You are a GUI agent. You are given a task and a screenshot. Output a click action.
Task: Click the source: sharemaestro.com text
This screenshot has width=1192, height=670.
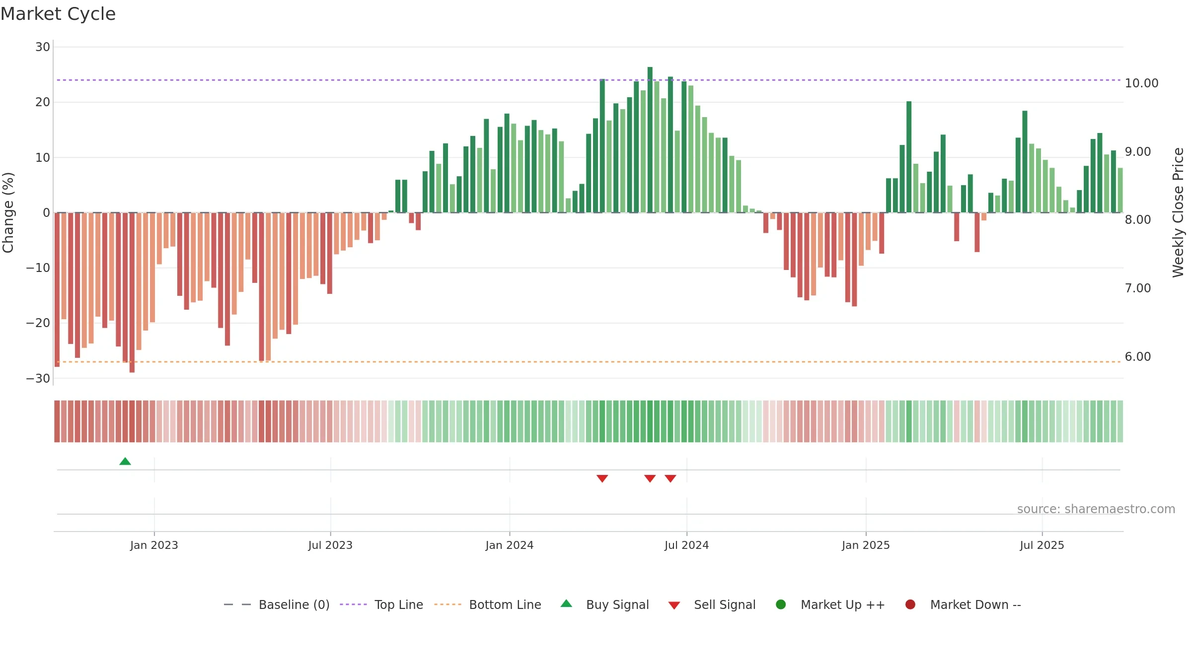pyautogui.click(x=1096, y=509)
